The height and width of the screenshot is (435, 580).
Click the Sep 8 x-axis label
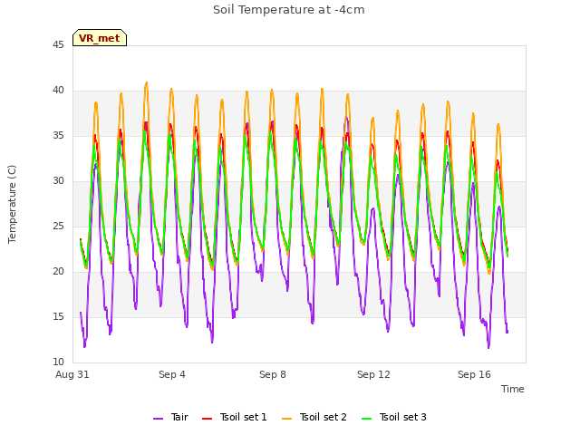click(x=273, y=374)
